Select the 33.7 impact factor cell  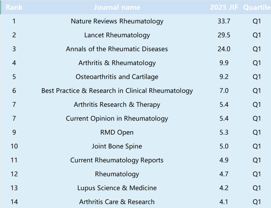point(224,21)
